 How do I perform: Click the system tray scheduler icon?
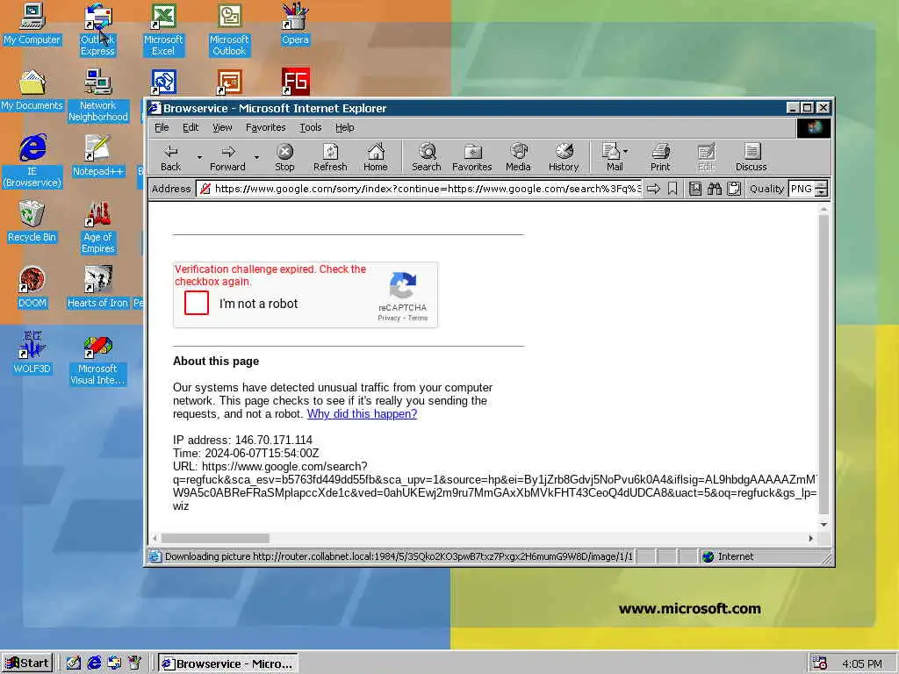point(820,663)
